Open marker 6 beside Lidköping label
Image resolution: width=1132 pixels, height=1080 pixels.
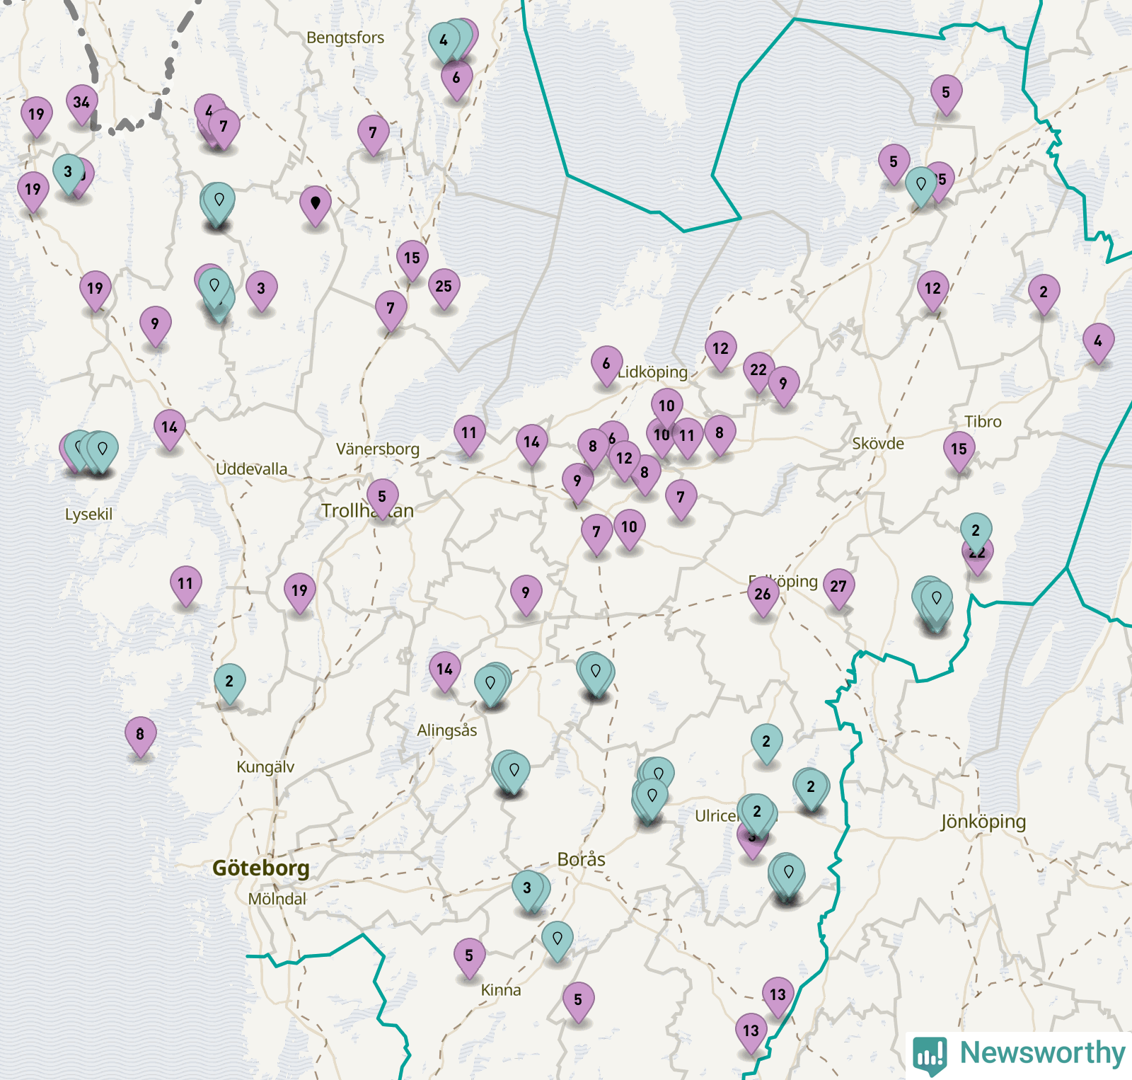tap(606, 366)
